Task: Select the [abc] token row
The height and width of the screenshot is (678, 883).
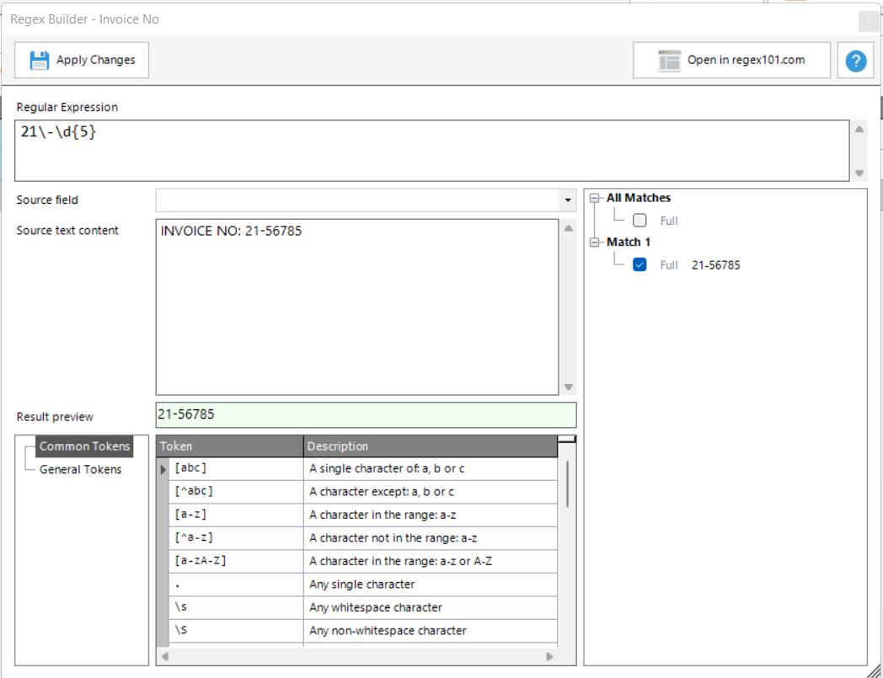Action: [236, 468]
